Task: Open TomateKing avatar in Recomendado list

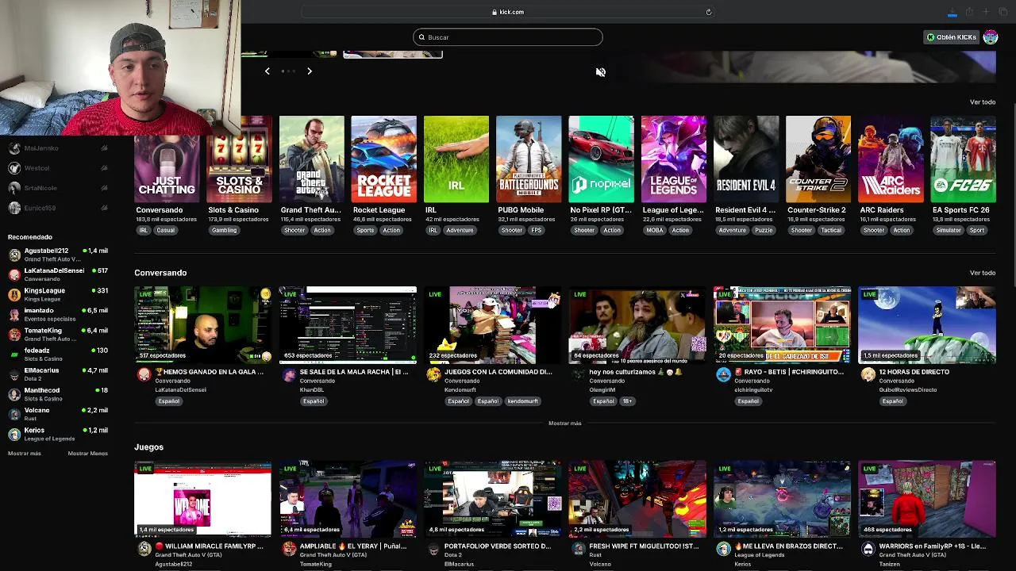Action: pos(14,335)
